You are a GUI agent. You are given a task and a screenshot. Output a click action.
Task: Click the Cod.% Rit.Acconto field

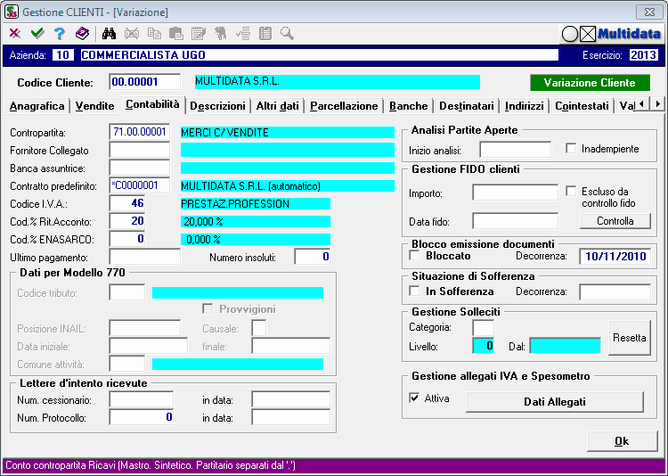(127, 221)
